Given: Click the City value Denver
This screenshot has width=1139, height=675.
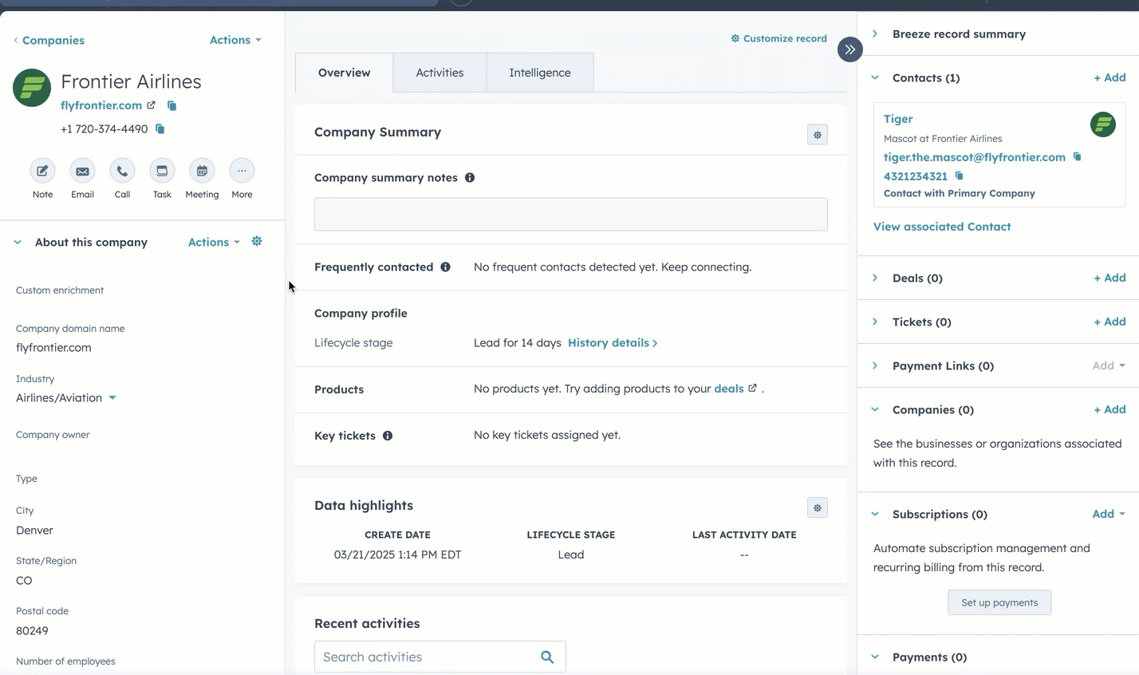Looking at the screenshot, I should tap(34, 531).
